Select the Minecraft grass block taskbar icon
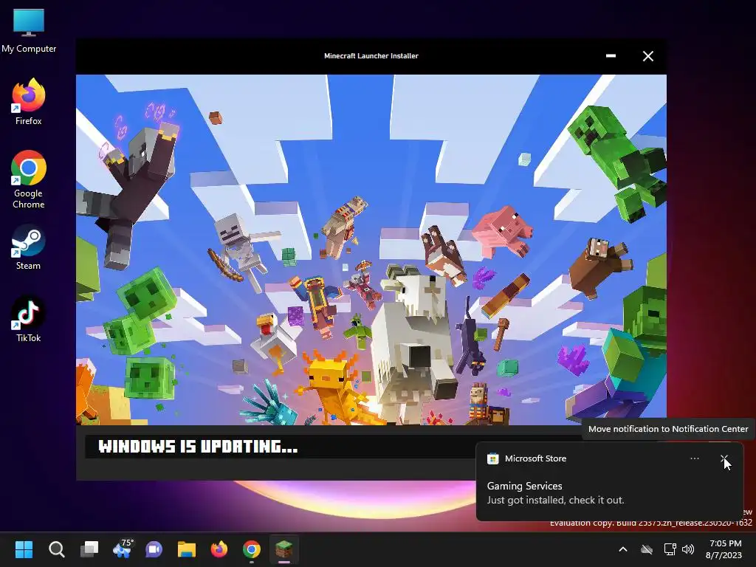Screen dimensions: 756x567 pyautogui.click(x=284, y=549)
